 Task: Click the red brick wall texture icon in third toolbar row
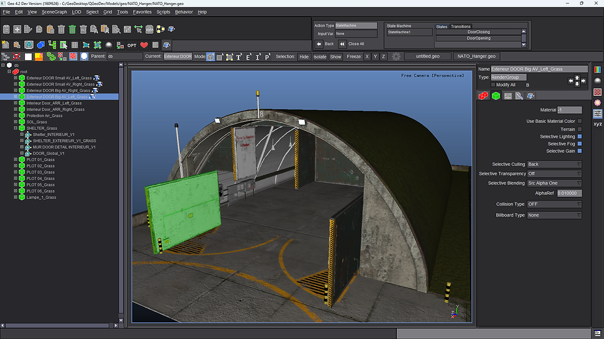tap(73, 57)
